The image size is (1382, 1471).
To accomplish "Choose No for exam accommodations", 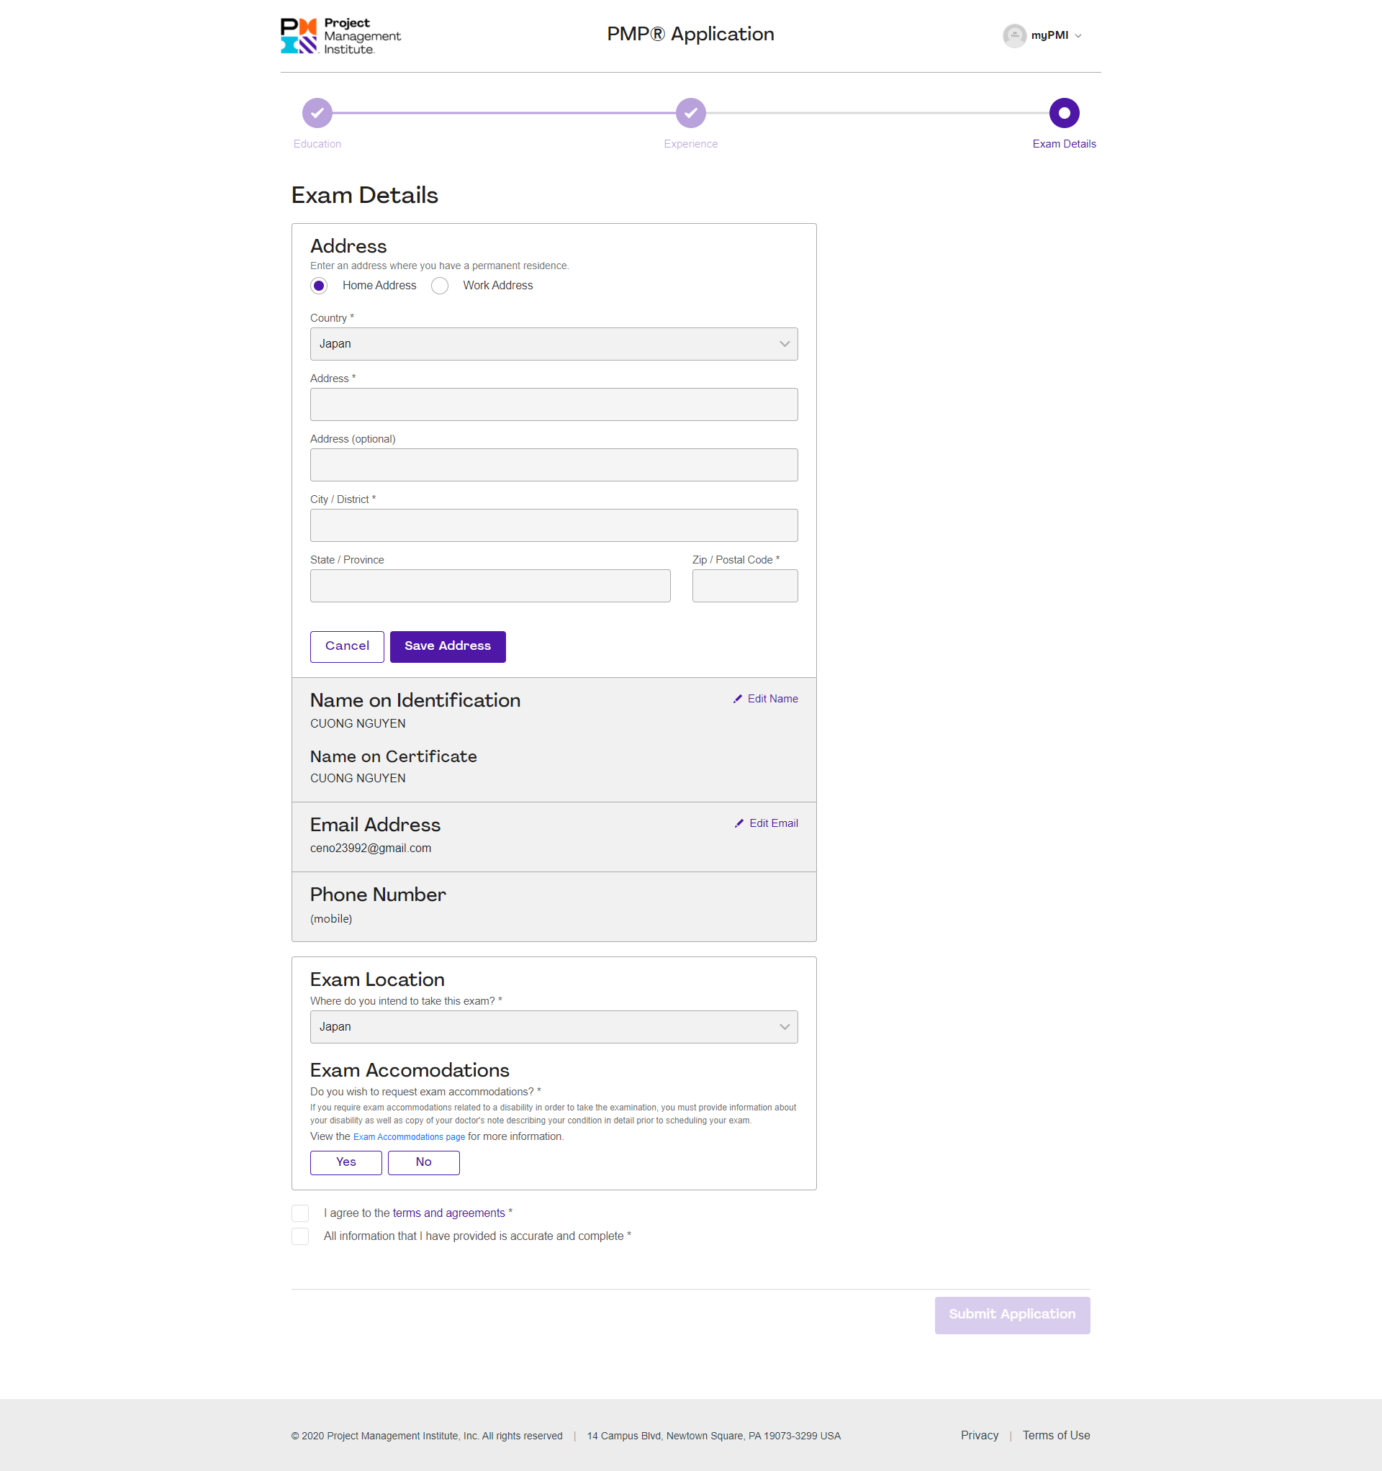I will pos(423,1162).
